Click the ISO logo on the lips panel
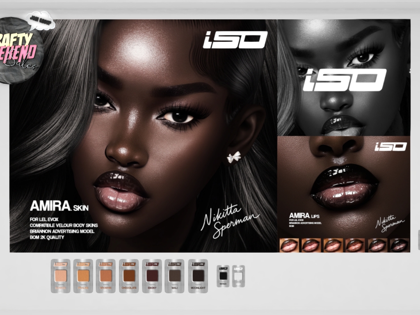 390,146
